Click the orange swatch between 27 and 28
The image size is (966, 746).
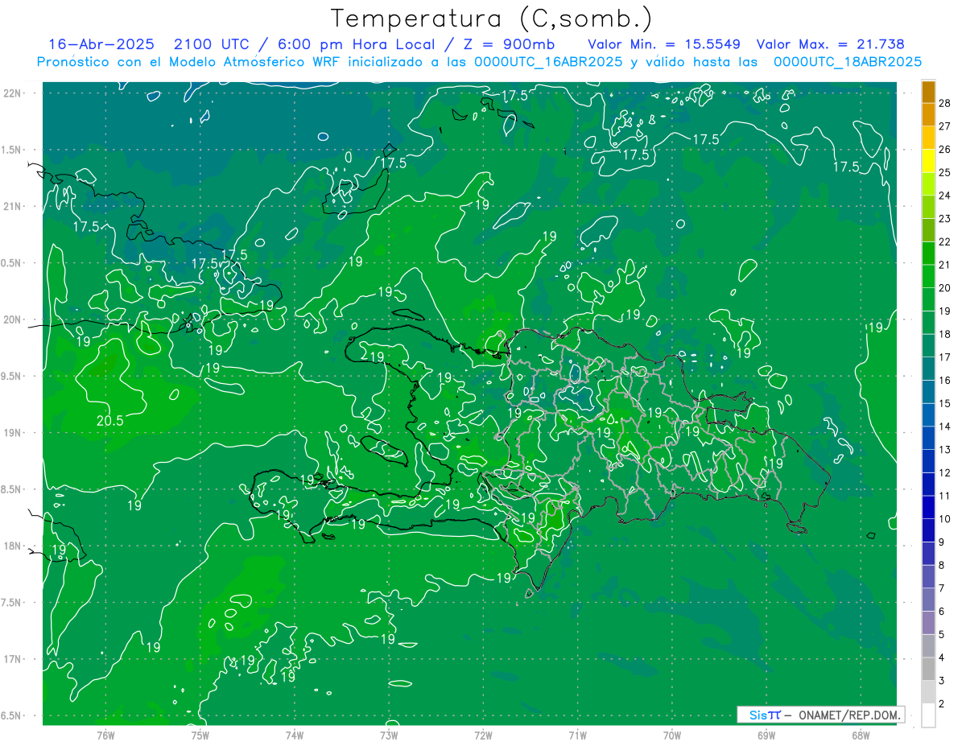pos(928,115)
